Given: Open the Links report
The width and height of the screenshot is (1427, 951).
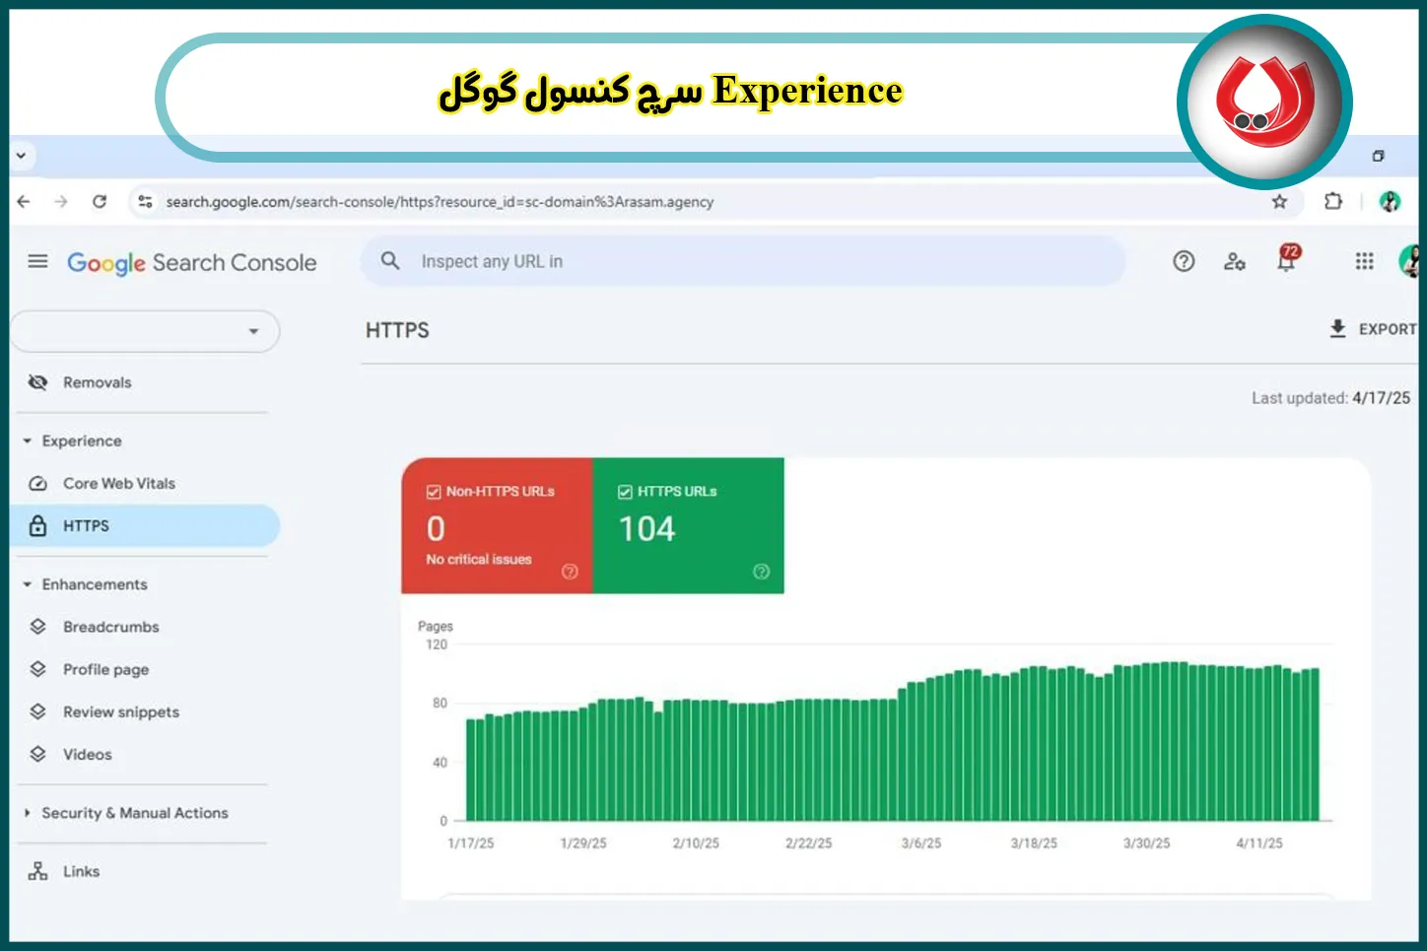Looking at the screenshot, I should (81, 871).
